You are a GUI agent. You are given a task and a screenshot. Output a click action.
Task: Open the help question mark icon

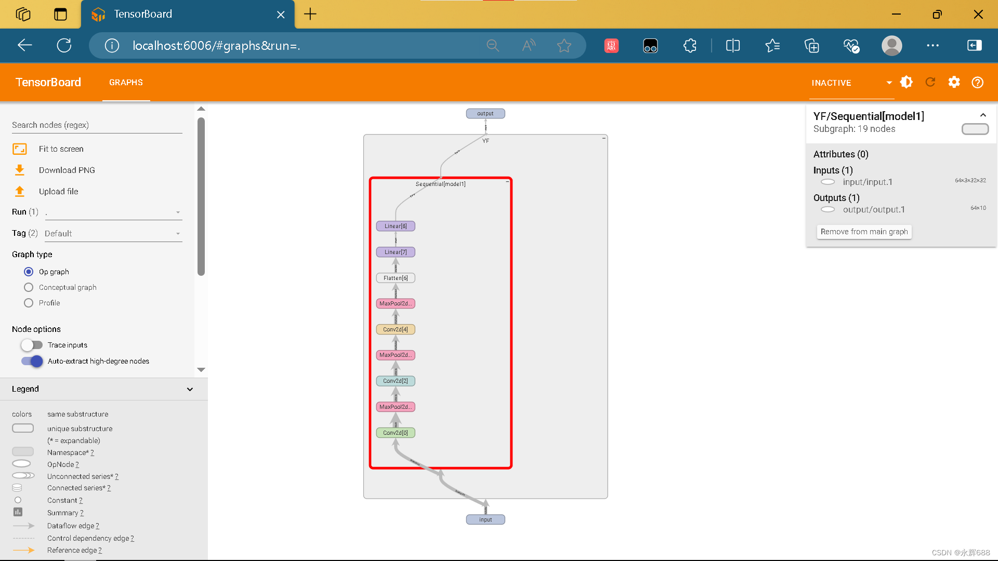(977, 82)
